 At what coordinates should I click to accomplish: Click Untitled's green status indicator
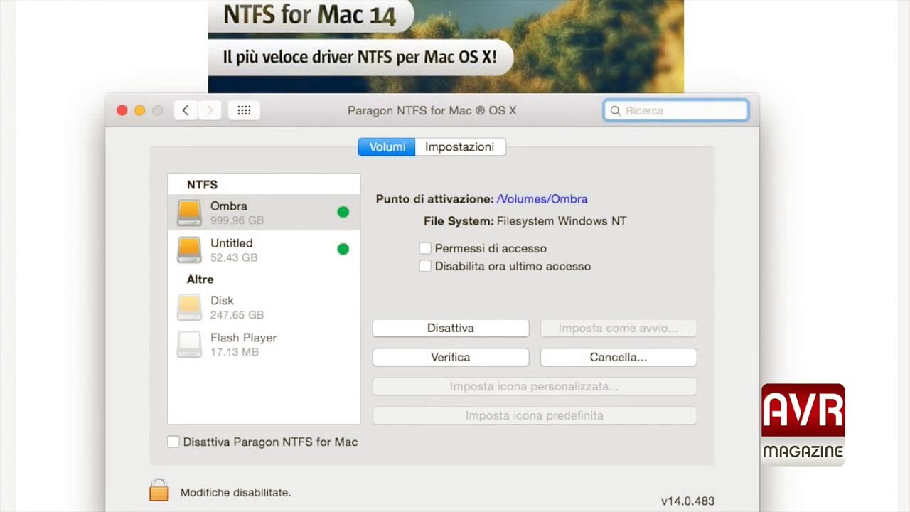pyautogui.click(x=343, y=249)
